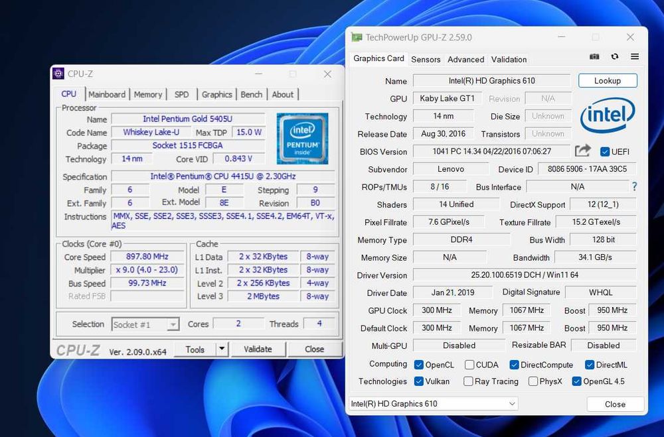Screen dimensions: 664x437
Task: Select the CPU tab in CPU-Z
Action: (x=69, y=94)
